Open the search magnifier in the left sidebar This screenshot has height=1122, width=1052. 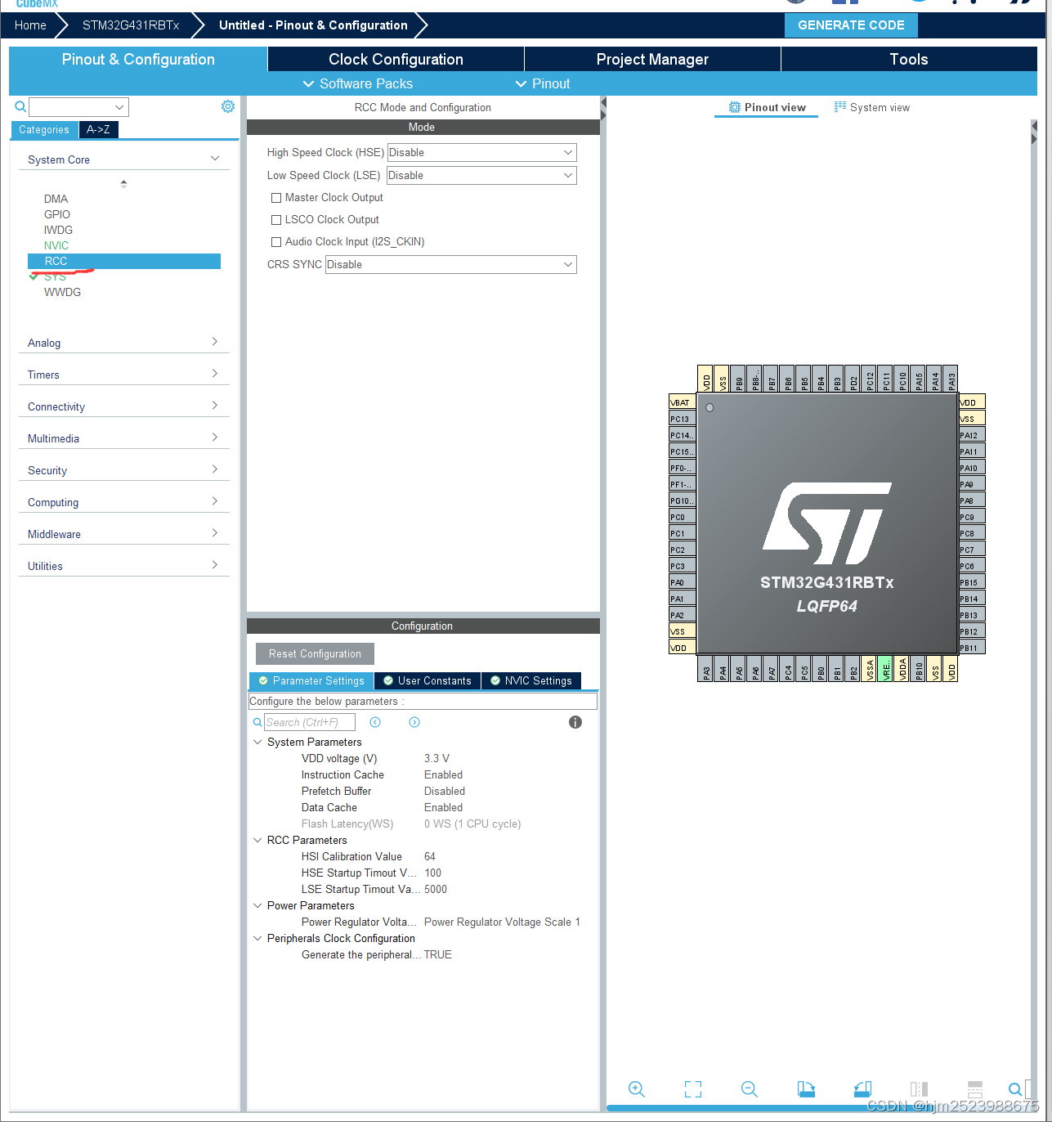pyautogui.click(x=20, y=106)
